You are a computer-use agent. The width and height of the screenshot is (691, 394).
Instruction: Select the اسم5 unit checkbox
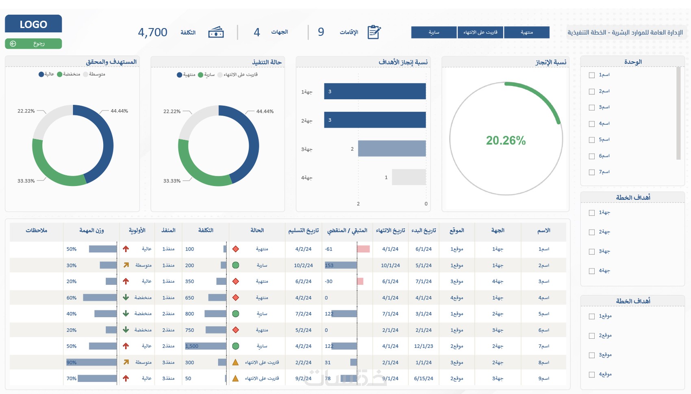coord(592,140)
